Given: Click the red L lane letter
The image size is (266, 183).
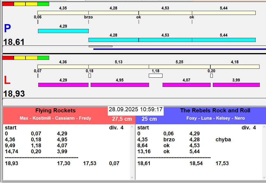Looking at the screenshot, I should point(7,80).
